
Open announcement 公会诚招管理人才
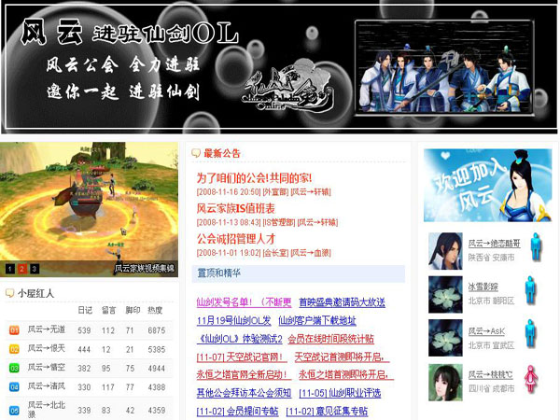(x=236, y=239)
